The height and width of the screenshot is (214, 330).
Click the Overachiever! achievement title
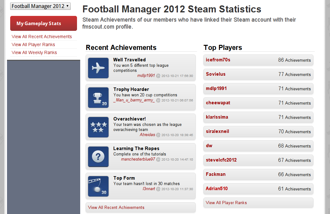pyautogui.click(x=130, y=119)
